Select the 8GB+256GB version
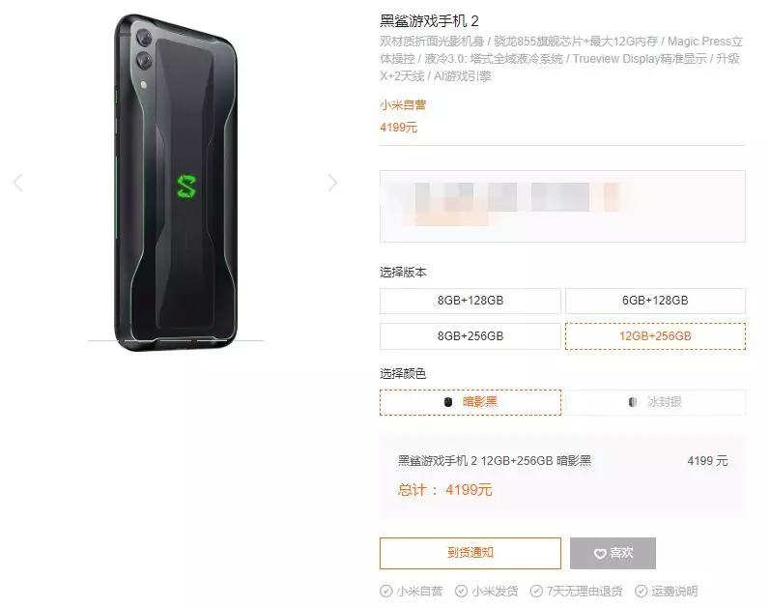The width and height of the screenshot is (770, 608). 470,336
